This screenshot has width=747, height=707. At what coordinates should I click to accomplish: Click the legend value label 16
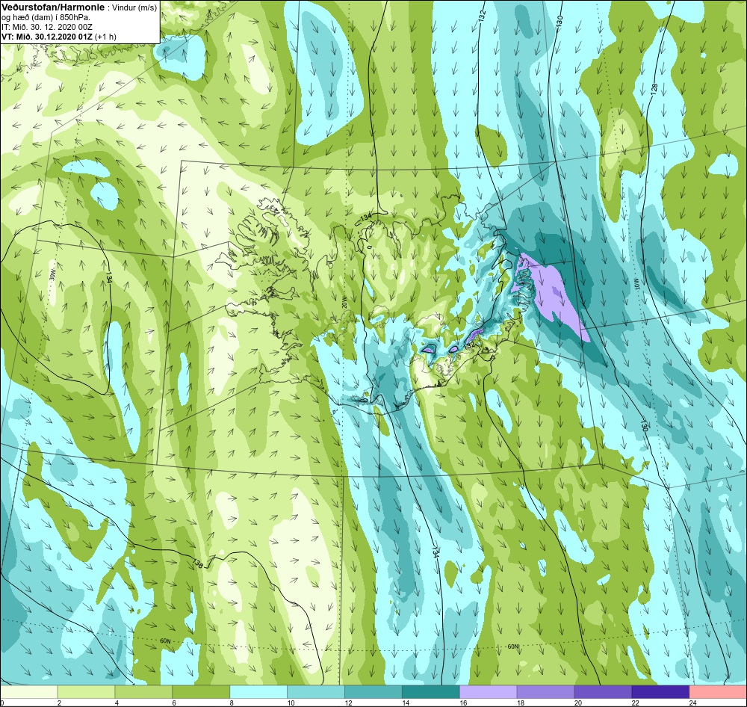click(x=464, y=703)
